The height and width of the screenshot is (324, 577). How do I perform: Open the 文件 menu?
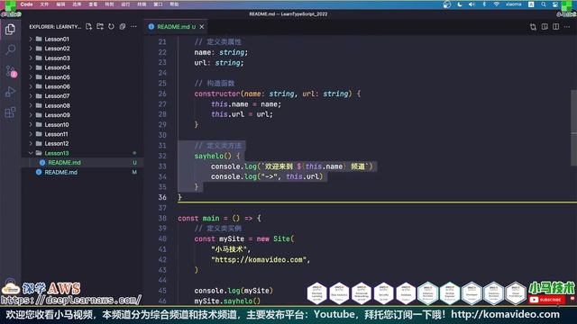click(44, 4)
